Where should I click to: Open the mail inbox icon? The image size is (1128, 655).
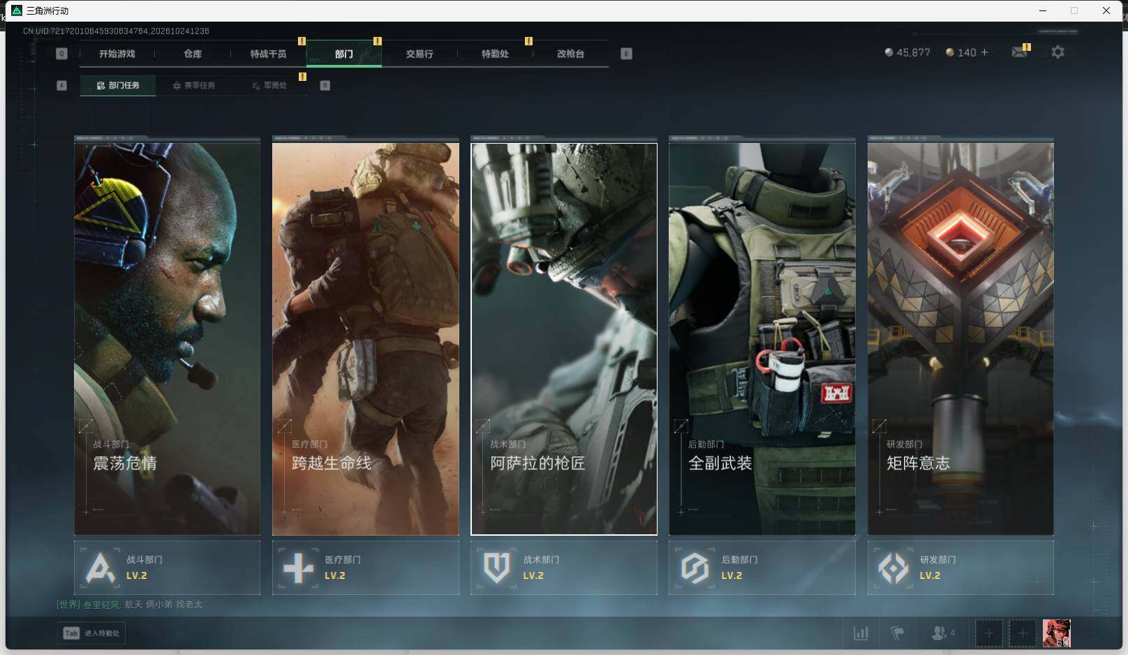[x=1020, y=52]
